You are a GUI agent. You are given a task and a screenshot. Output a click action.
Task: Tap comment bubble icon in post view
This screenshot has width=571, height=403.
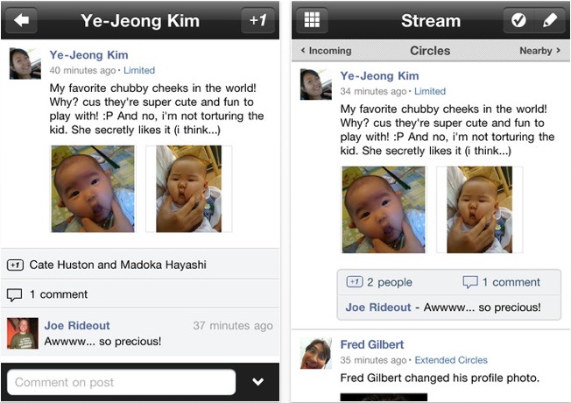pyautogui.click(x=15, y=294)
